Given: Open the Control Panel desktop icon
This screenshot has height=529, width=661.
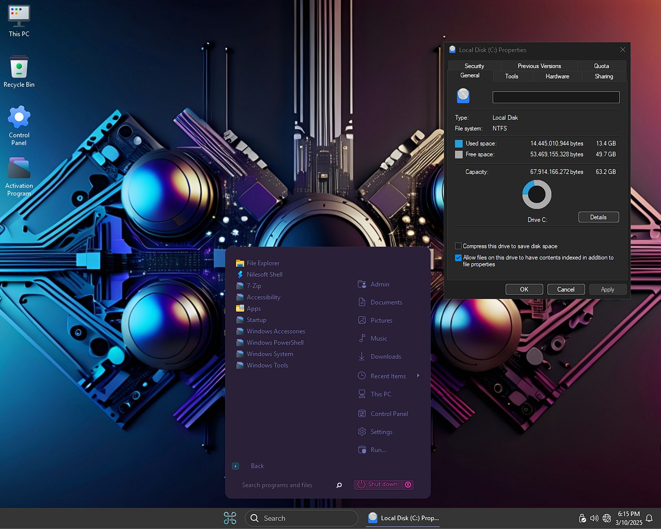Looking at the screenshot, I should coord(19,125).
